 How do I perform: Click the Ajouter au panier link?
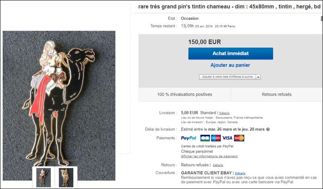click(230, 65)
